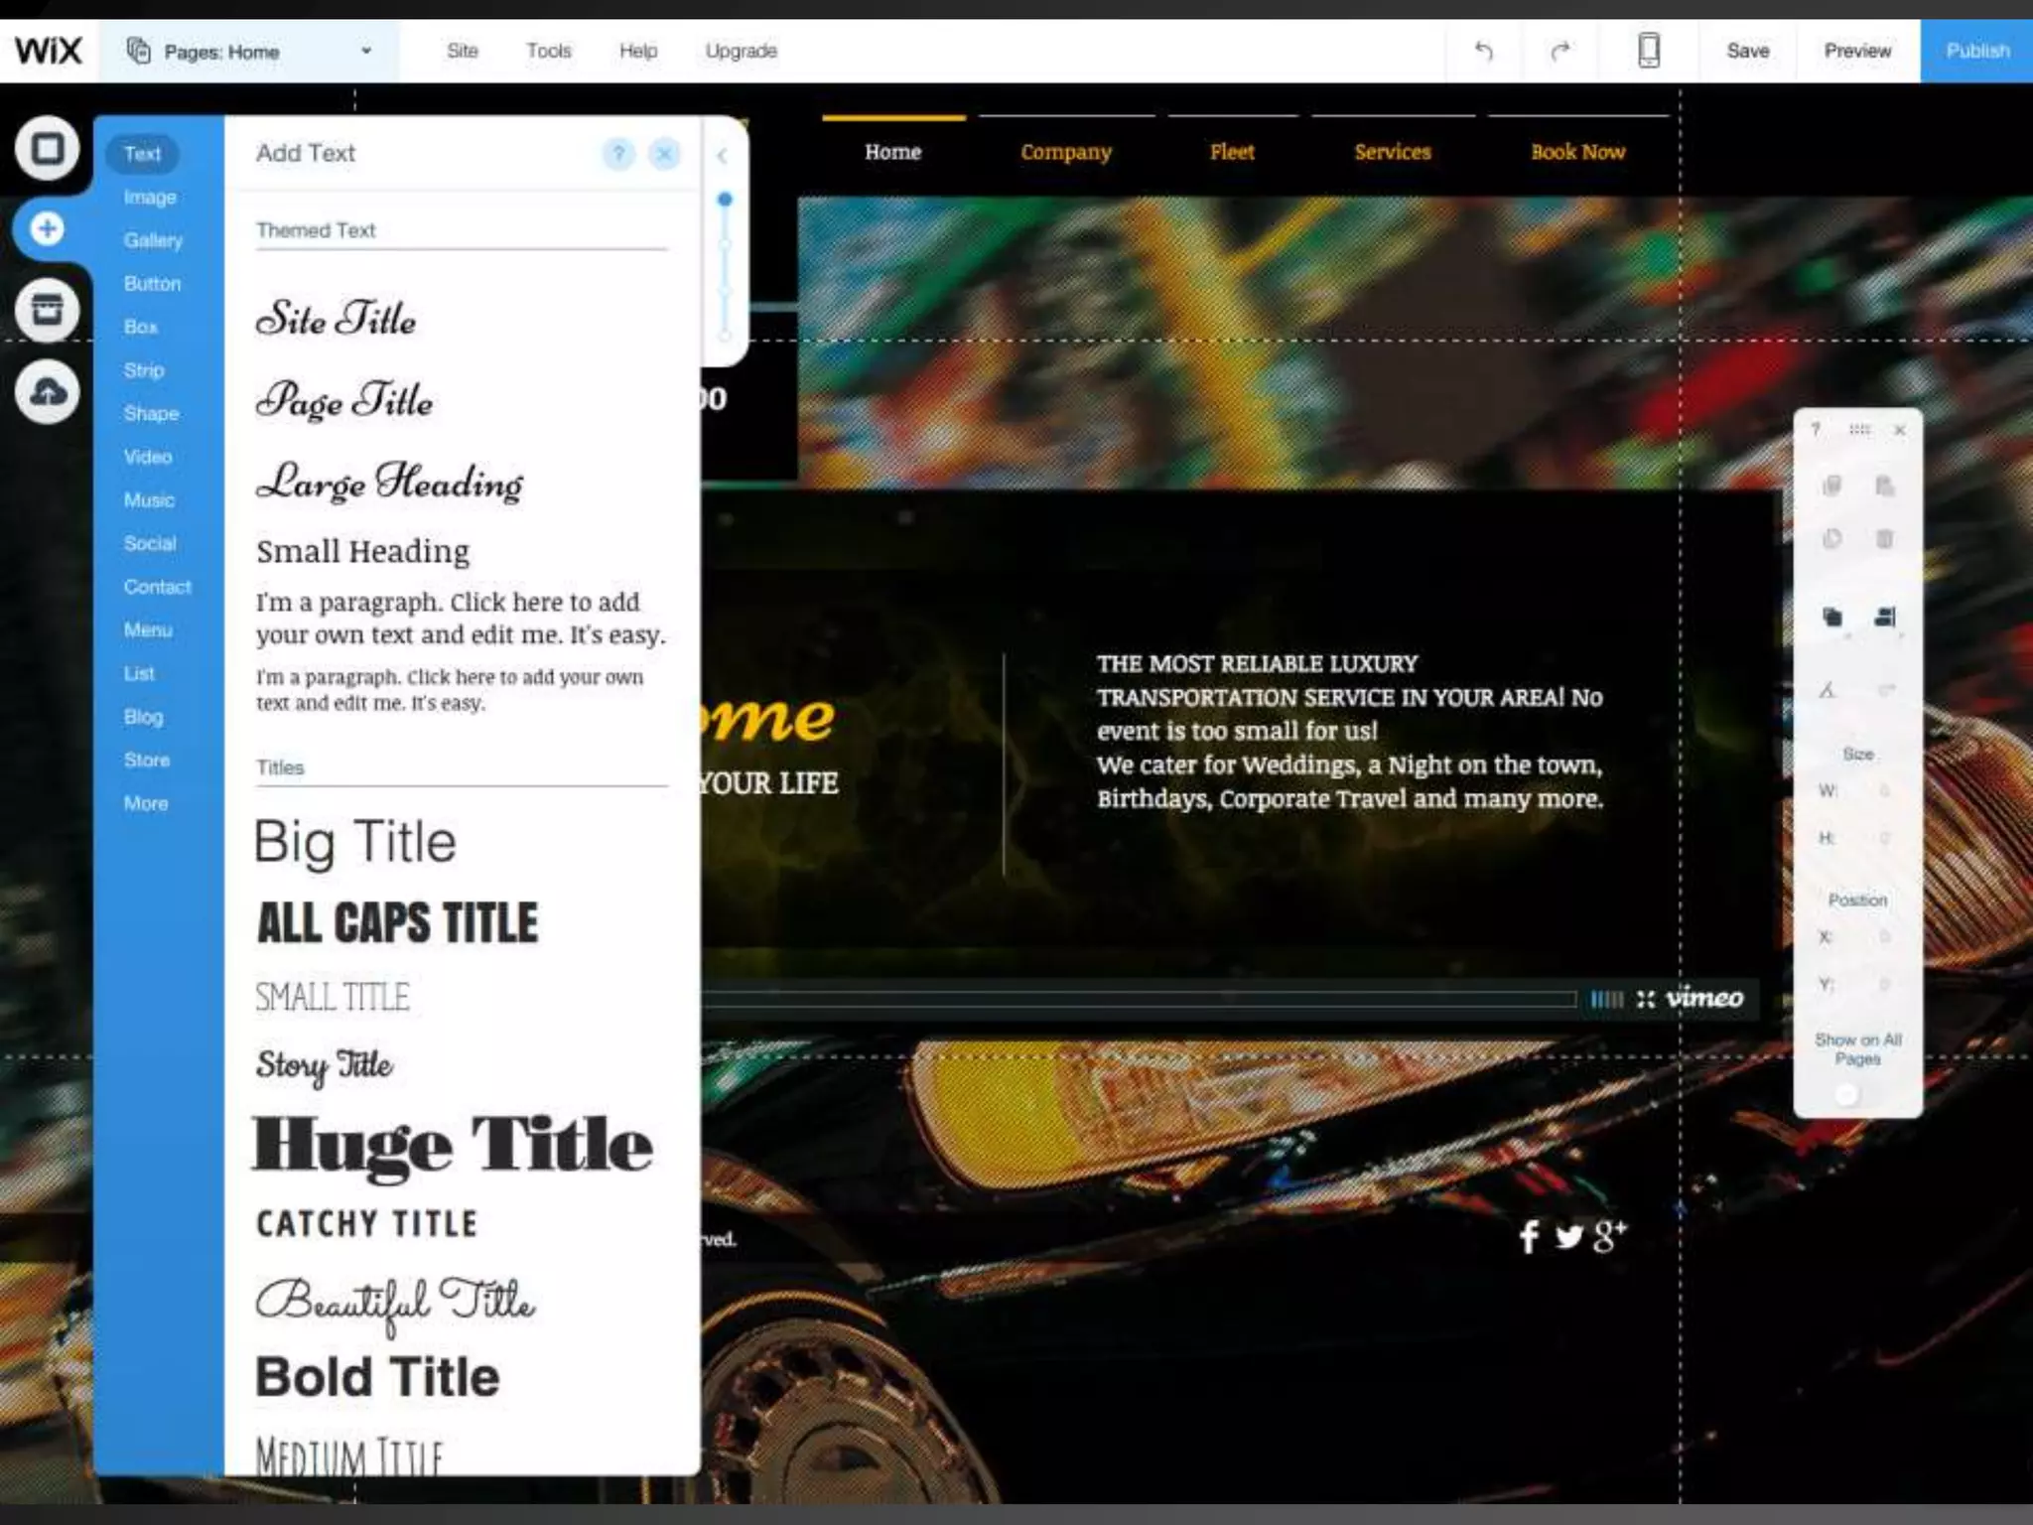Open the background square icon in left bar
This screenshot has height=1525, width=2033.
pyautogui.click(x=47, y=149)
